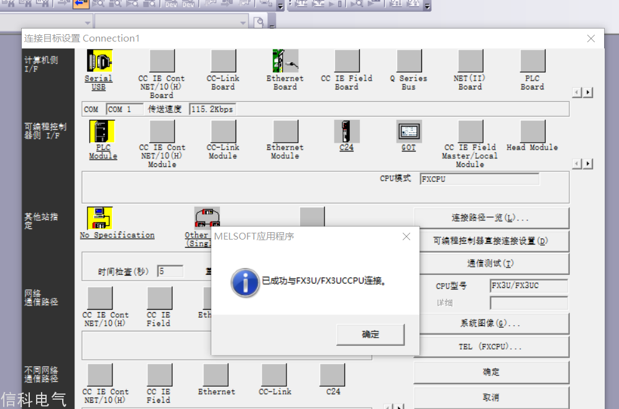Select different-network CC IE Field icon
This screenshot has height=409, width=619.
pyautogui.click(x=160, y=375)
